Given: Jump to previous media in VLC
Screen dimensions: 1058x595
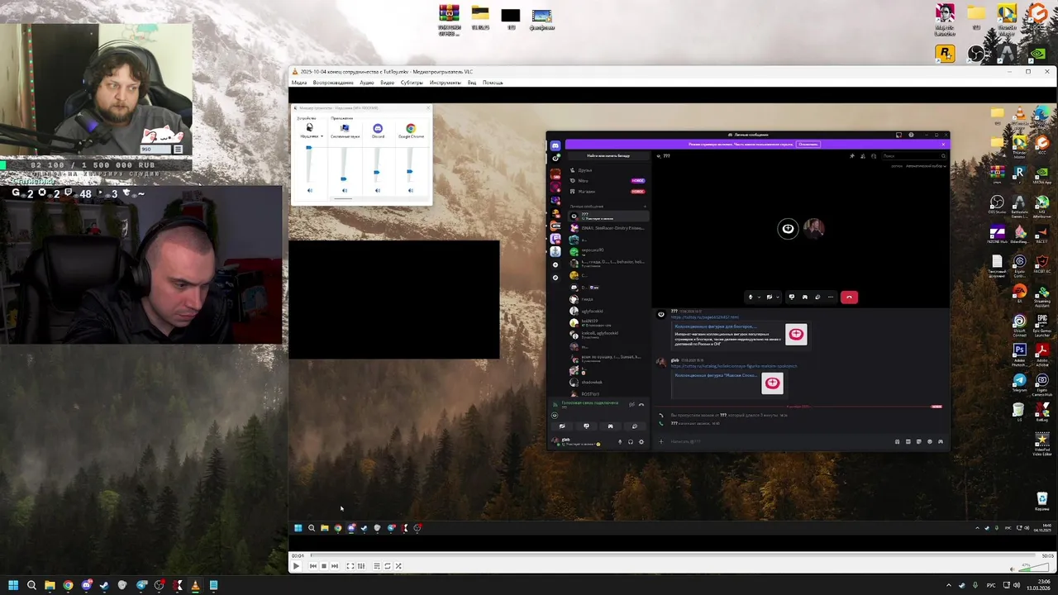Looking at the screenshot, I should (313, 566).
